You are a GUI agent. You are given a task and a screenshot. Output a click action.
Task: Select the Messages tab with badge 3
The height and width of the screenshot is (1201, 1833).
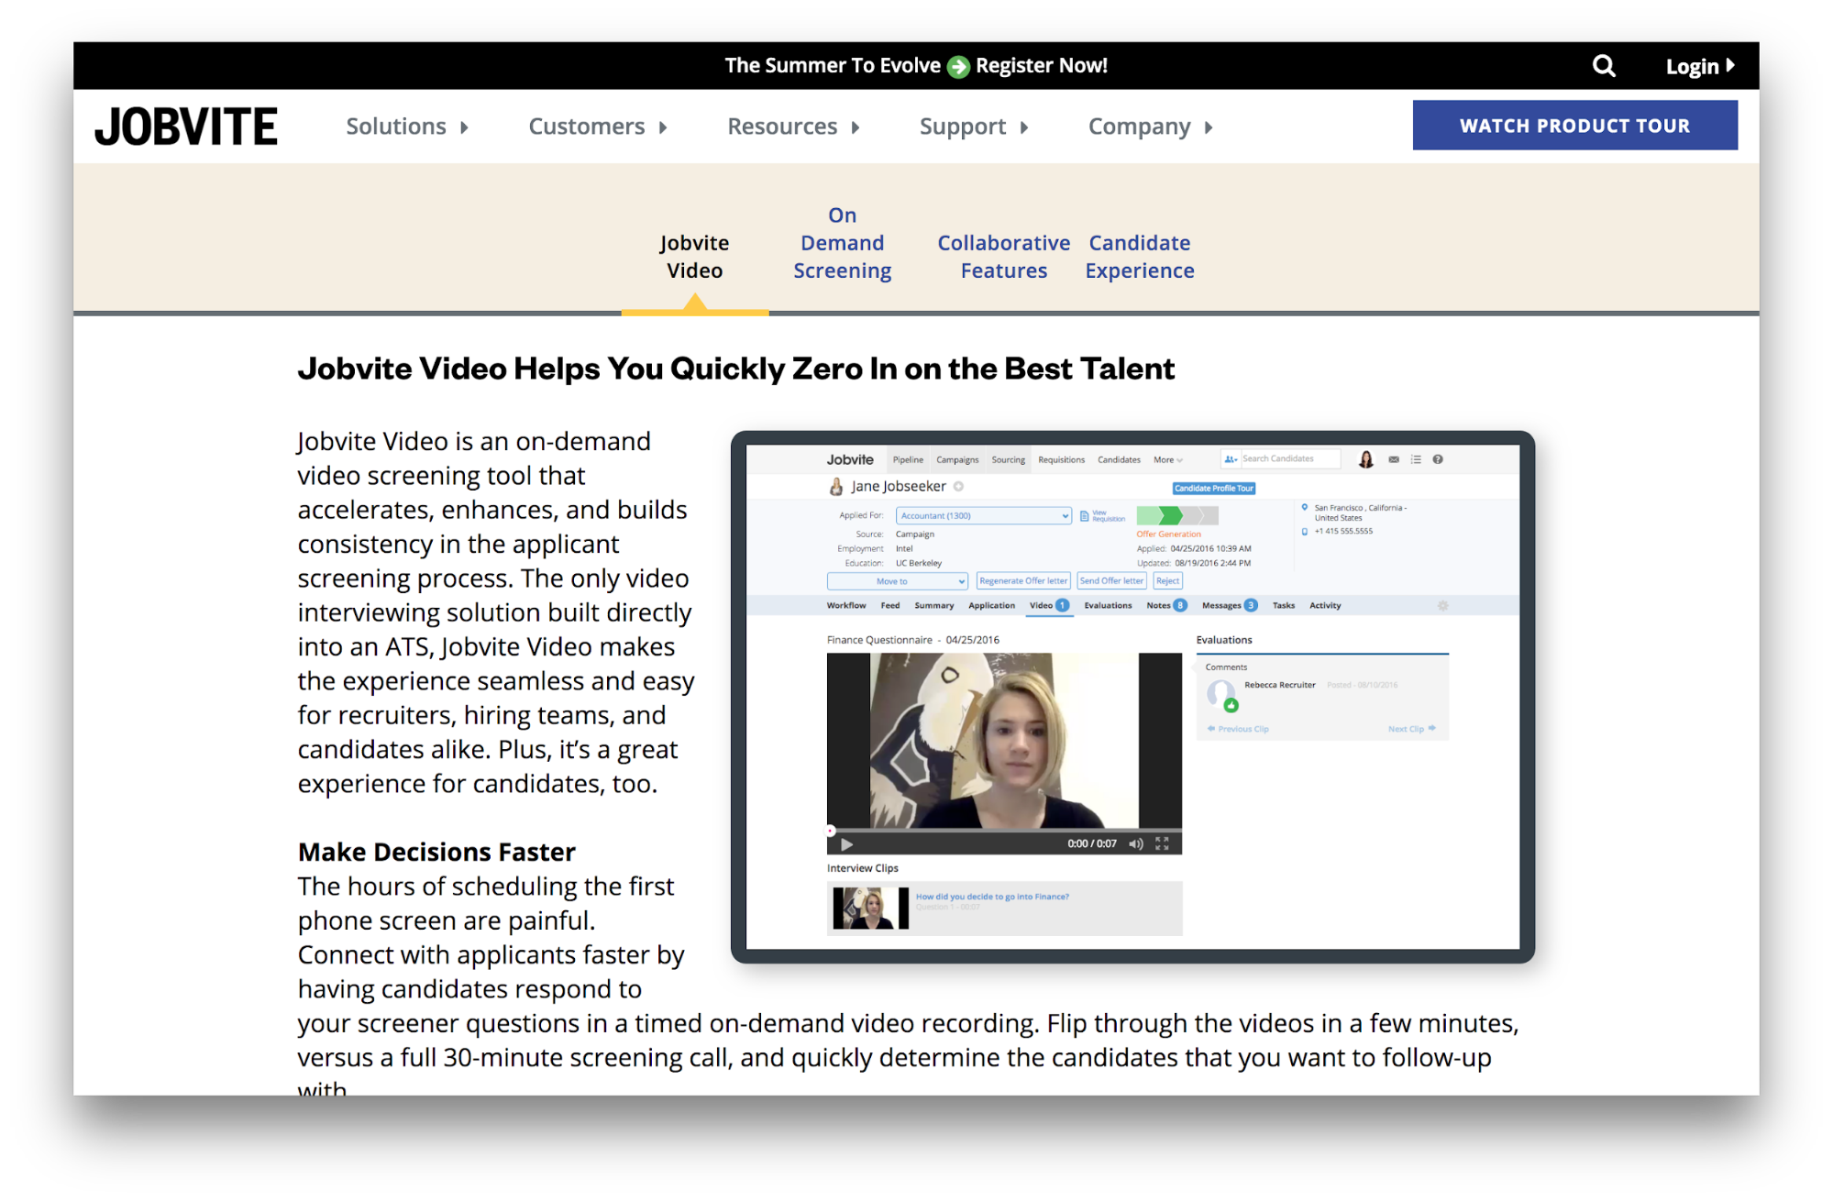1229,606
